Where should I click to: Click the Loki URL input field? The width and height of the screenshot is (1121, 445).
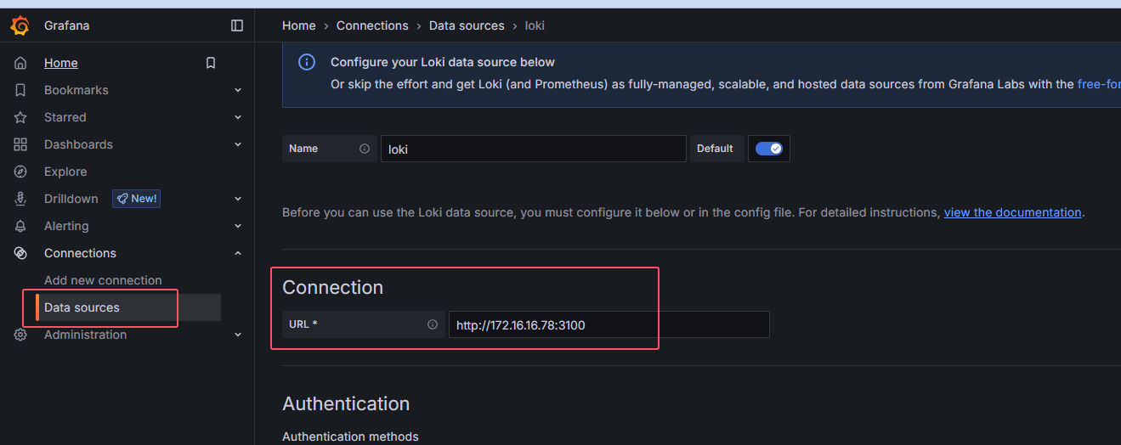609,324
